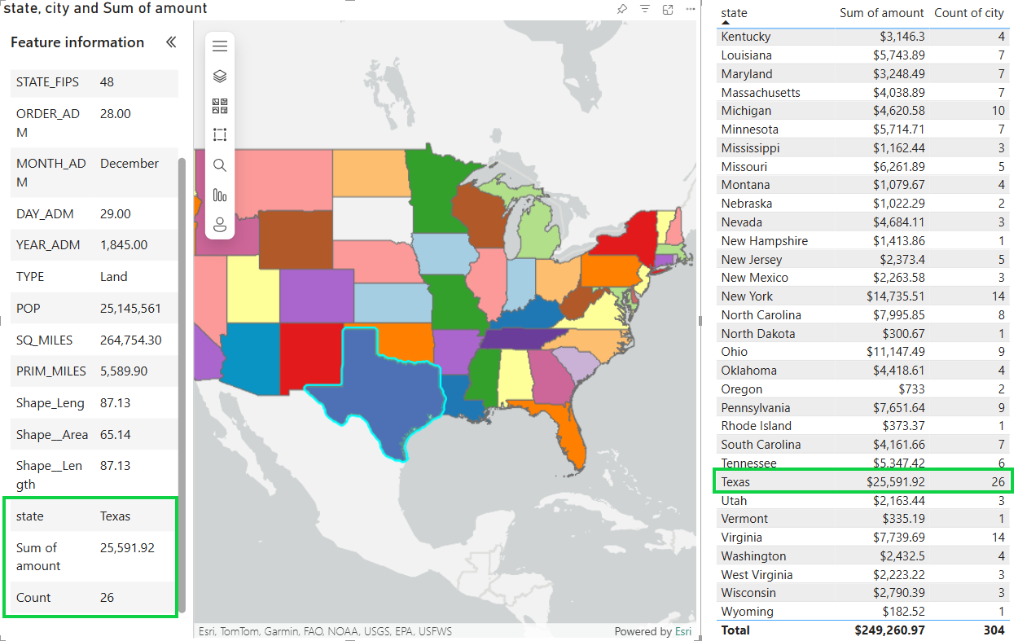Viewport: 1018px width, 641px height.
Task: Click the sign-in person icon on map
Action: (220, 225)
